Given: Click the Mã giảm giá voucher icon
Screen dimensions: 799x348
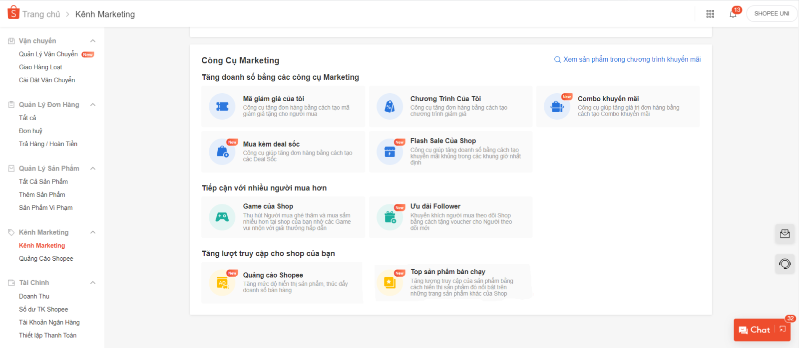Looking at the screenshot, I should (x=222, y=106).
